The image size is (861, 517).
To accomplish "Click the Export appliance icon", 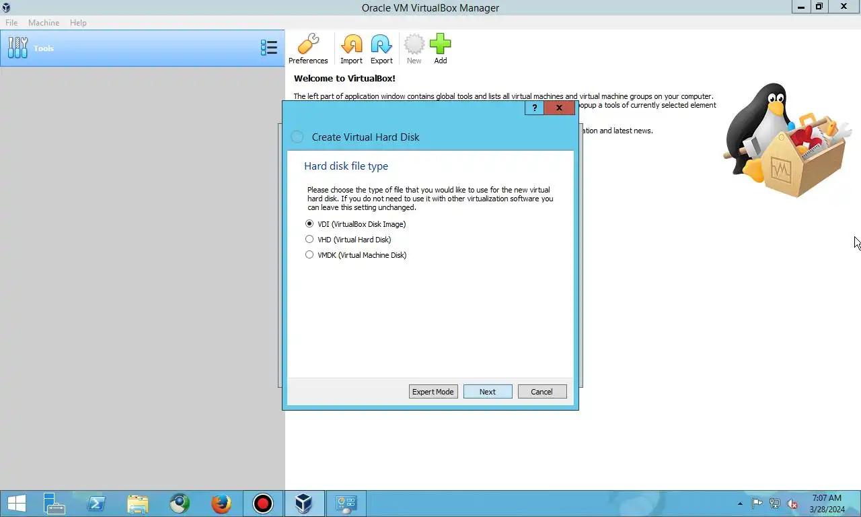I will (x=381, y=49).
